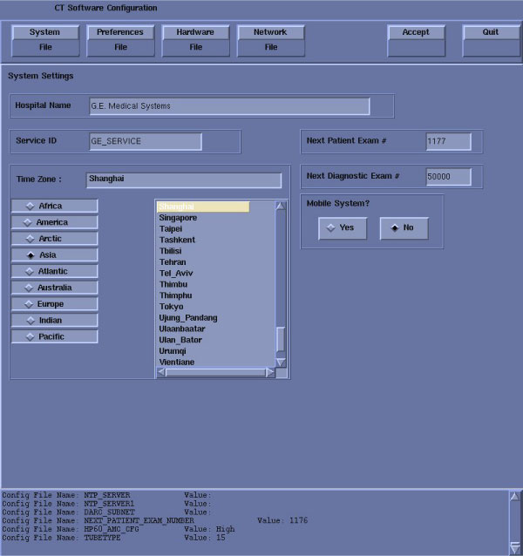Image resolution: width=523 pixels, height=556 pixels.
Task: Open the Network File section
Action: click(x=270, y=39)
